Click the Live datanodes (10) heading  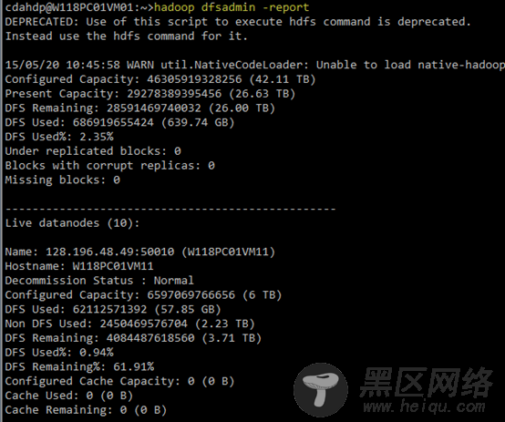click(72, 223)
